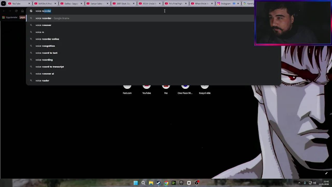Open Epic Games Launcher from taskbar

pos(181,183)
